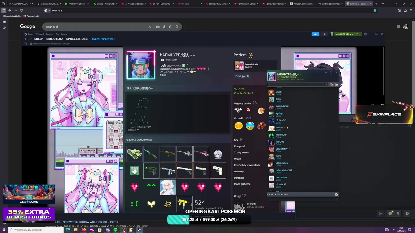Click Steam blue announcements megaphone button
Viewport: 415px width, 233px height.
click(315, 34)
